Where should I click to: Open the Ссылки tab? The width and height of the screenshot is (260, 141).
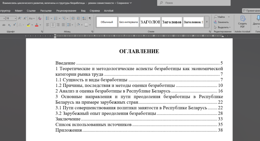click(31, 11)
